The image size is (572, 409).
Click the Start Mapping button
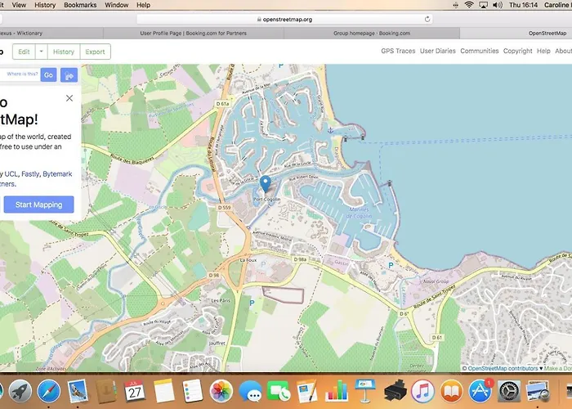click(x=38, y=204)
